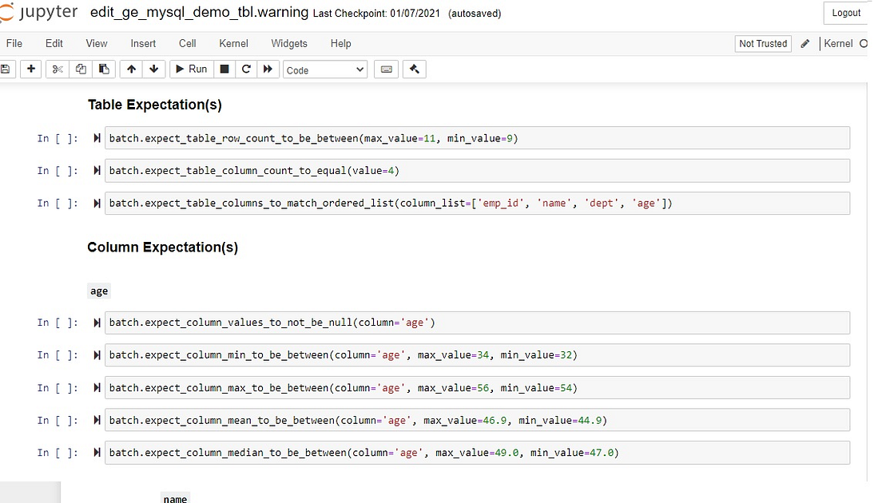The width and height of the screenshot is (882, 503).
Task: Click the age column label
Action: click(99, 291)
